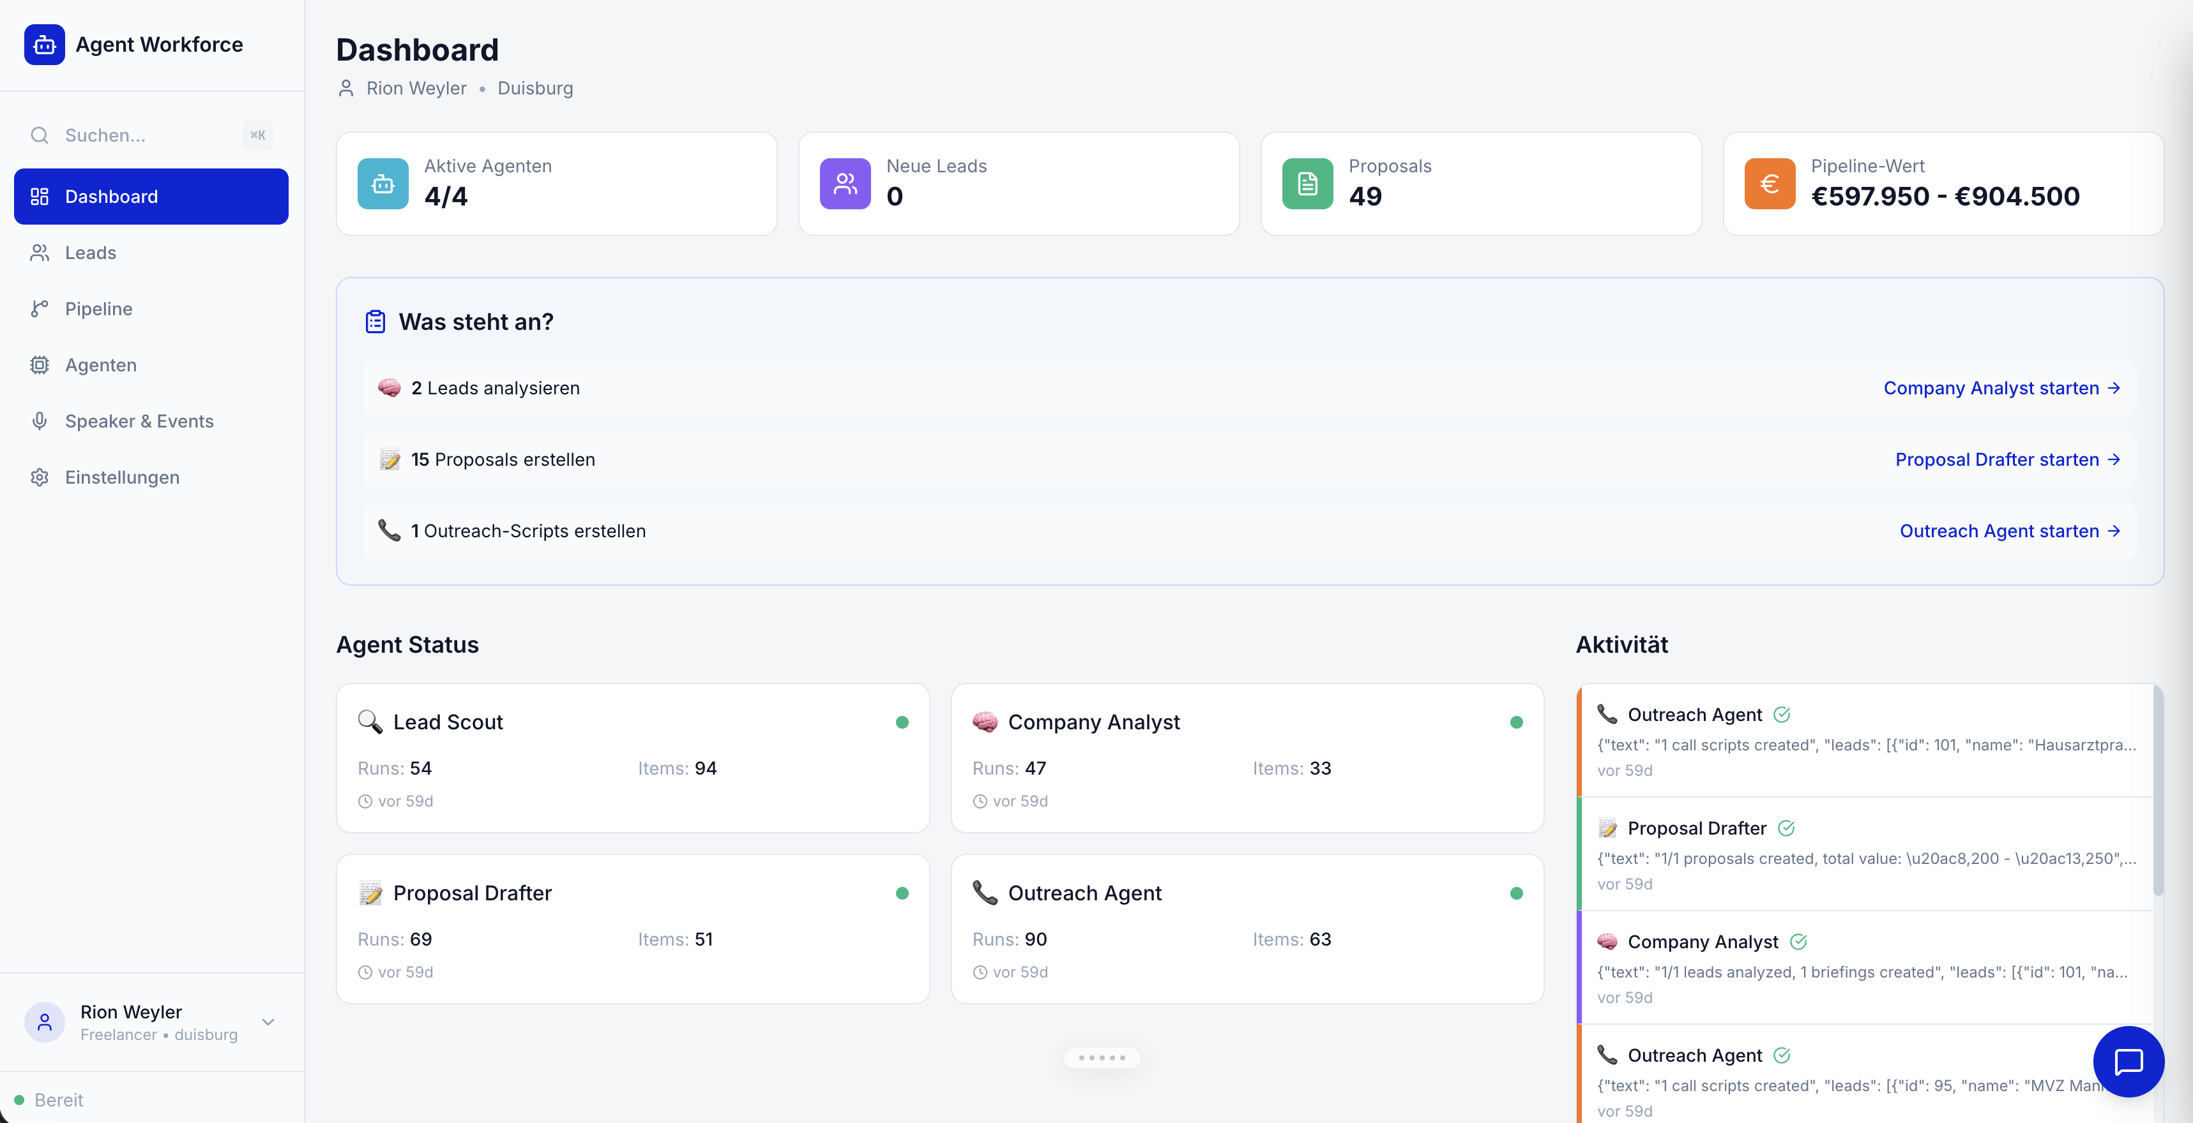
Task: Click the Pipeline branch icon in sidebar
Action: 39,309
